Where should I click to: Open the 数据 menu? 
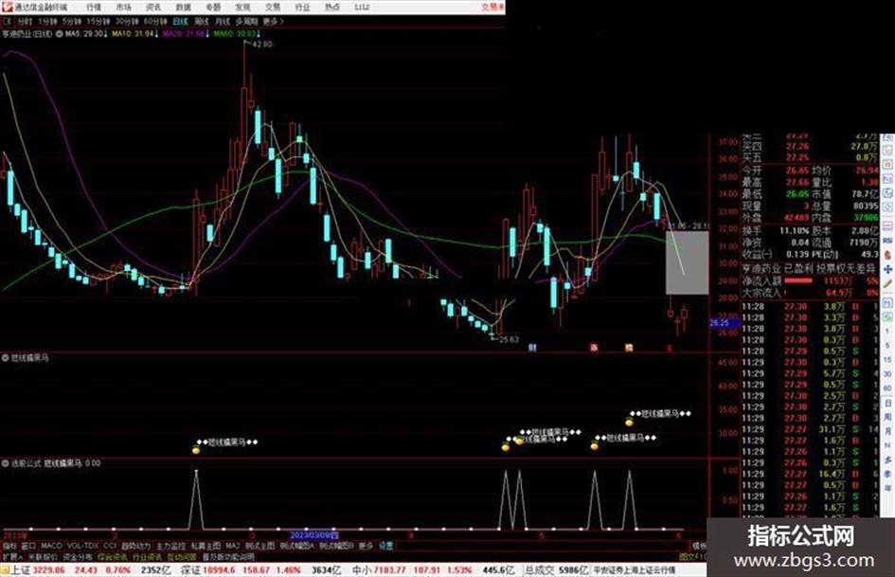click(183, 7)
